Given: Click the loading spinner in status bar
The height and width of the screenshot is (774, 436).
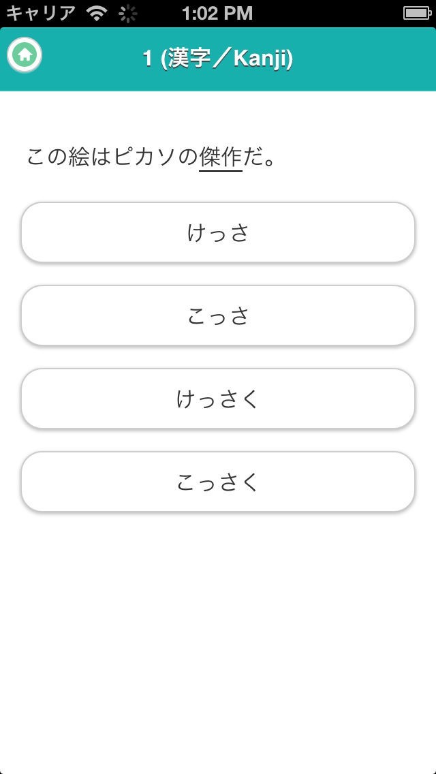Looking at the screenshot, I should point(127,13).
